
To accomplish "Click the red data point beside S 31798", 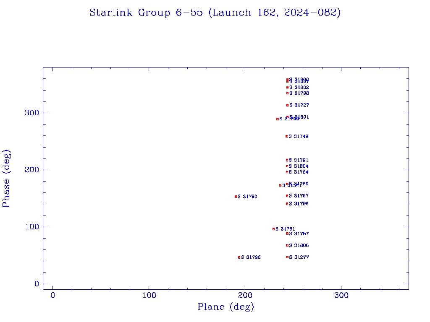I will tap(287, 93).
